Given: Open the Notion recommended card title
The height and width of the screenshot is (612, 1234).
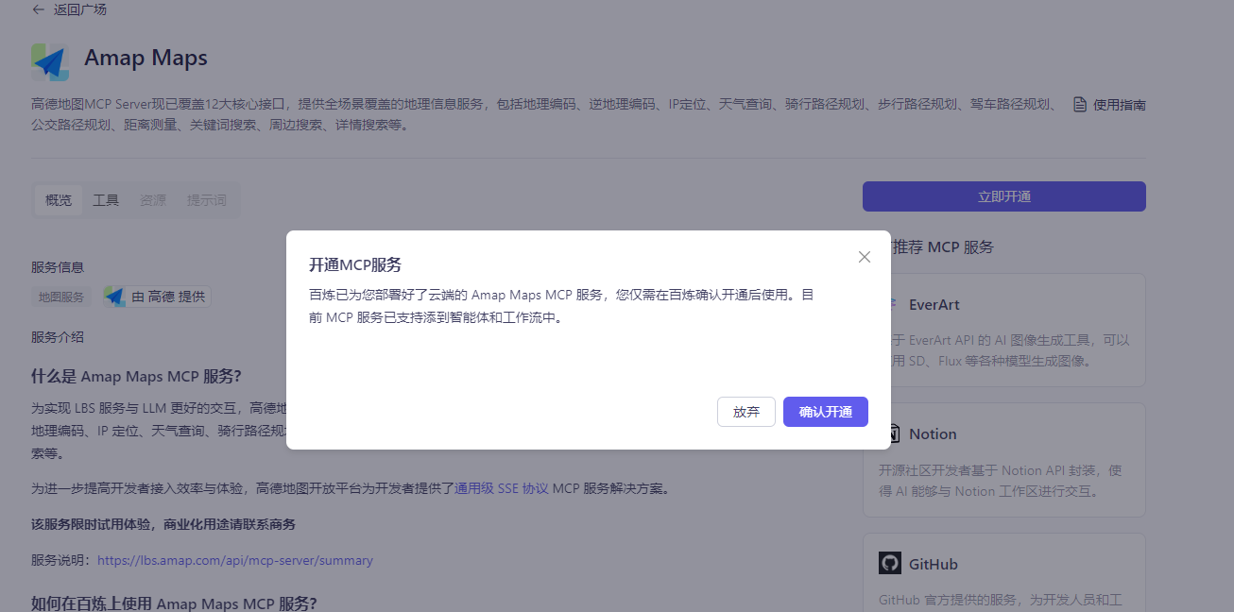Looking at the screenshot, I should [x=933, y=433].
